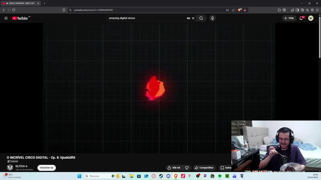The image size is (321, 180).
Task: Open the media control music note icon
Action: [292, 10]
